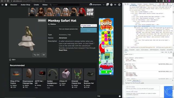Viewport: 174px width, 98px height.
Task: Open the Robux link in navbar
Action: pos(45,5)
